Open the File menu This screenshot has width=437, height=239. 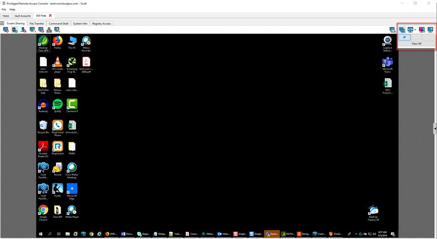(4, 9)
